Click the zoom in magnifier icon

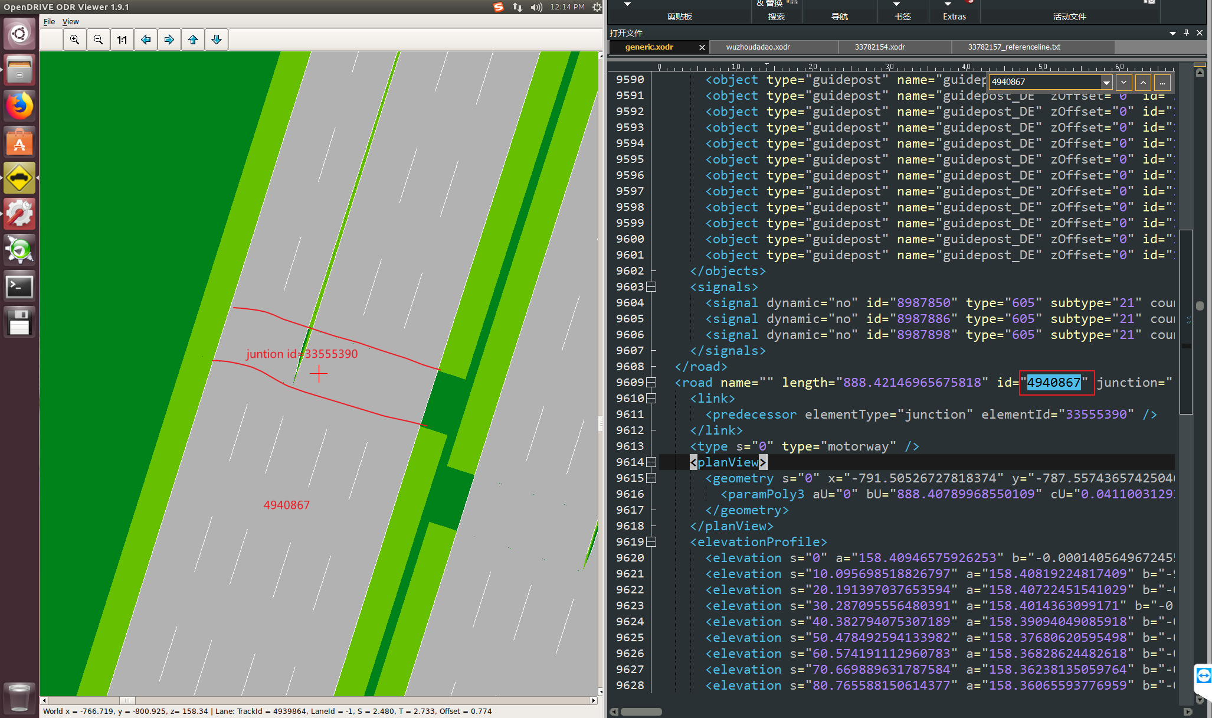(x=75, y=40)
